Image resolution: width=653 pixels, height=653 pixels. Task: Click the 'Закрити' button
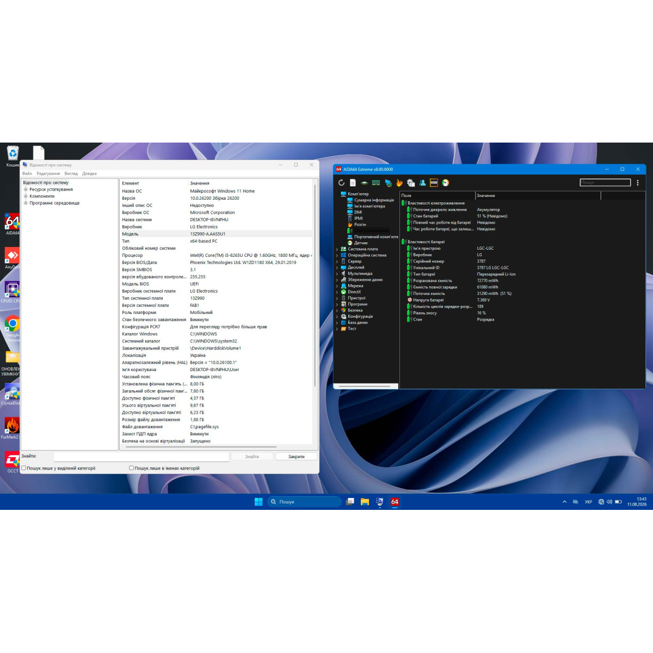[x=296, y=457]
